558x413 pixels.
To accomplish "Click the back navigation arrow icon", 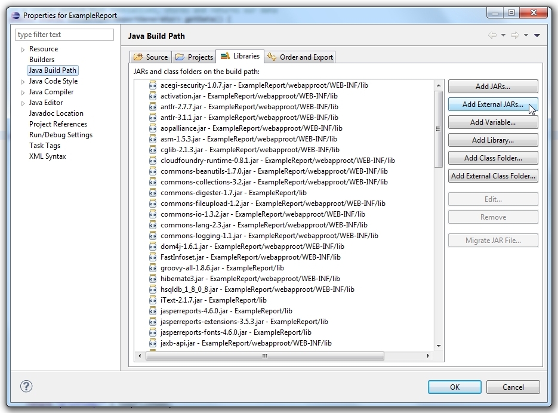I will click(492, 35).
